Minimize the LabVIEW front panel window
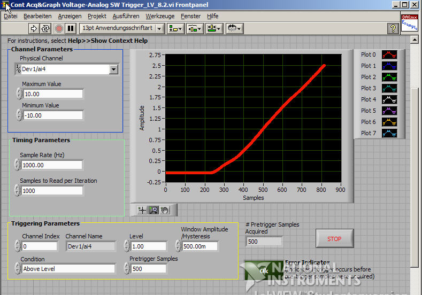Screen dimensions: 422x295 396,5
